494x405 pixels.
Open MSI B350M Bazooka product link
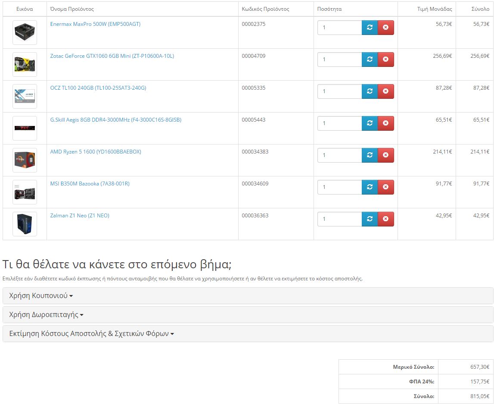tap(90, 184)
